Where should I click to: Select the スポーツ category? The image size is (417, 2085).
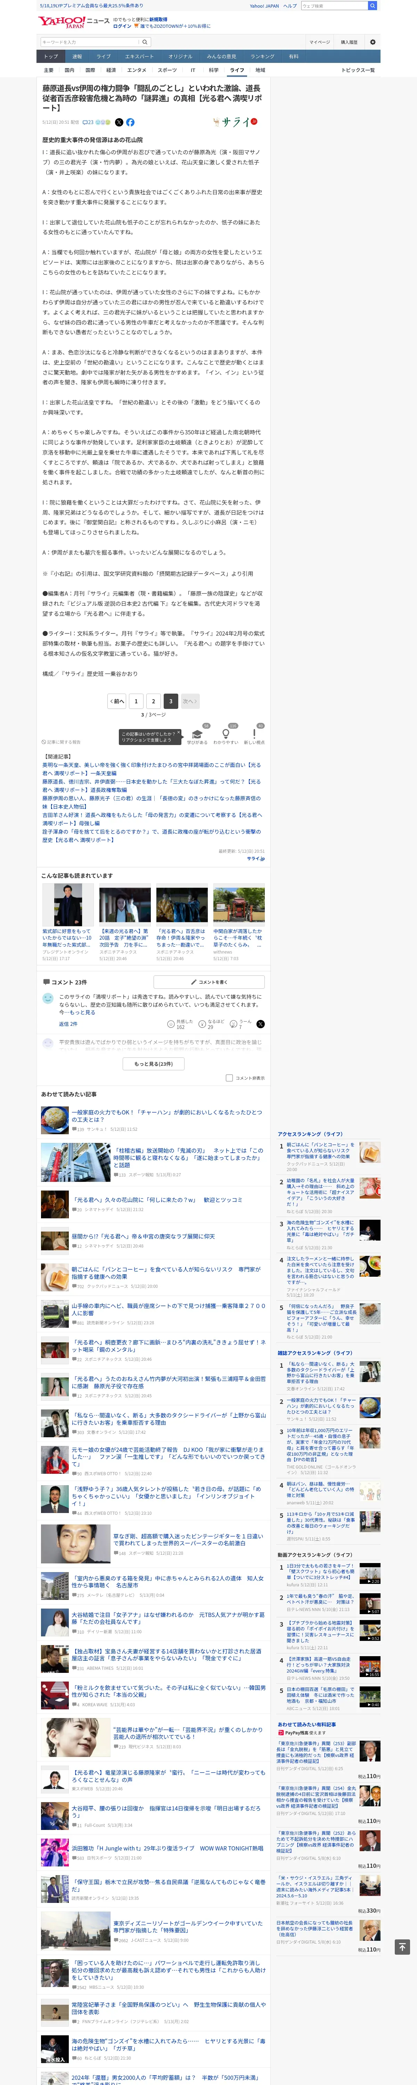(167, 71)
